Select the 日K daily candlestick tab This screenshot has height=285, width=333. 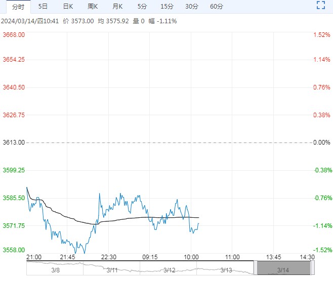tap(68, 7)
